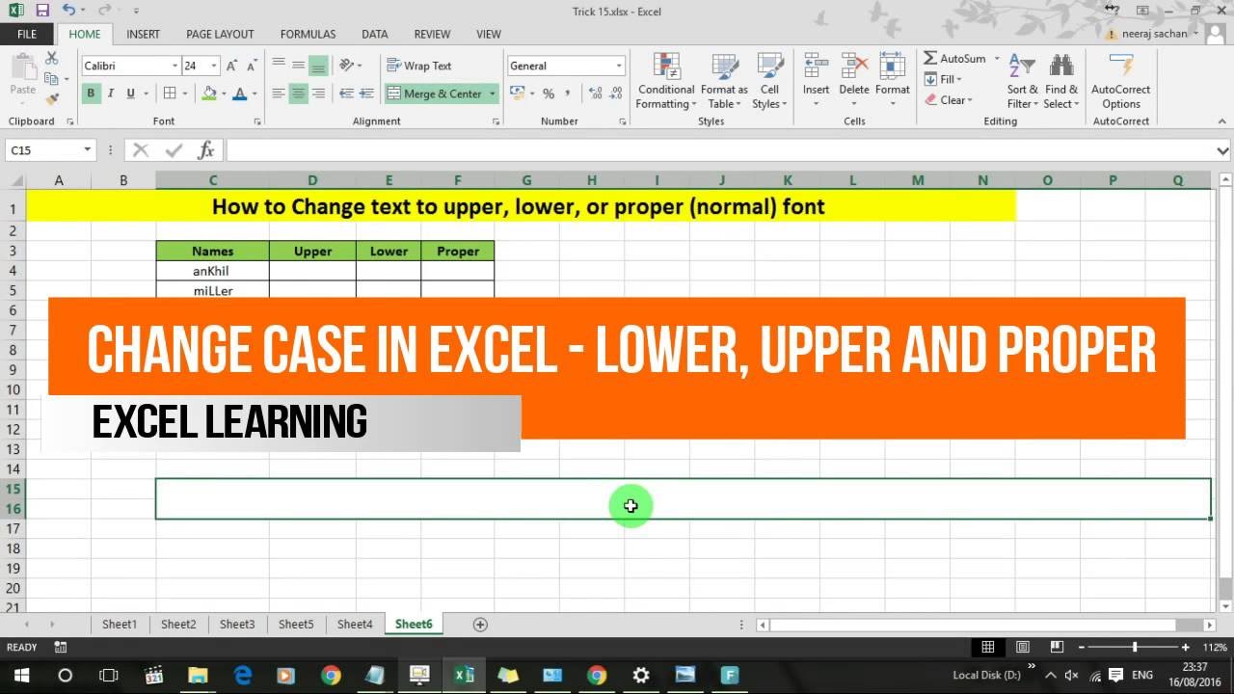Toggle Italic formatting

pos(111,93)
